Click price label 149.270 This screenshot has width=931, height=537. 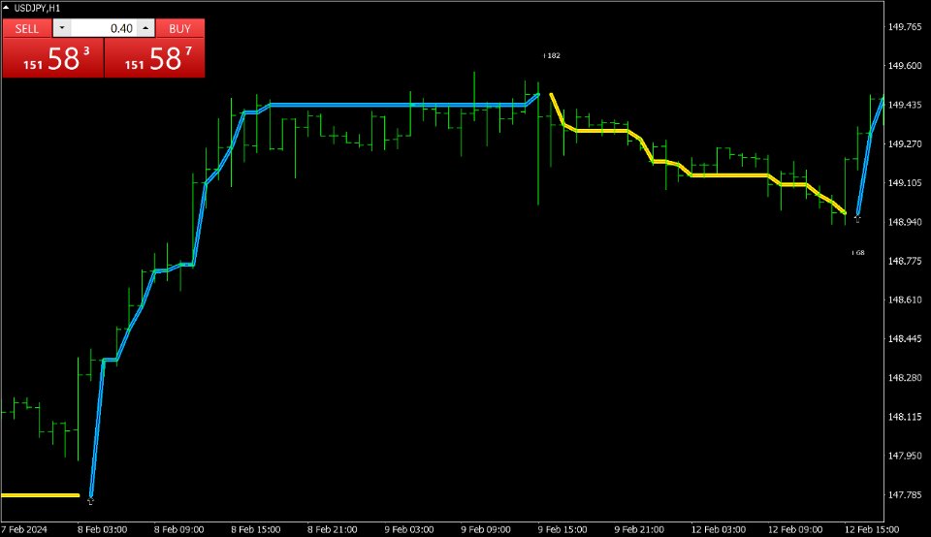pyautogui.click(x=905, y=144)
